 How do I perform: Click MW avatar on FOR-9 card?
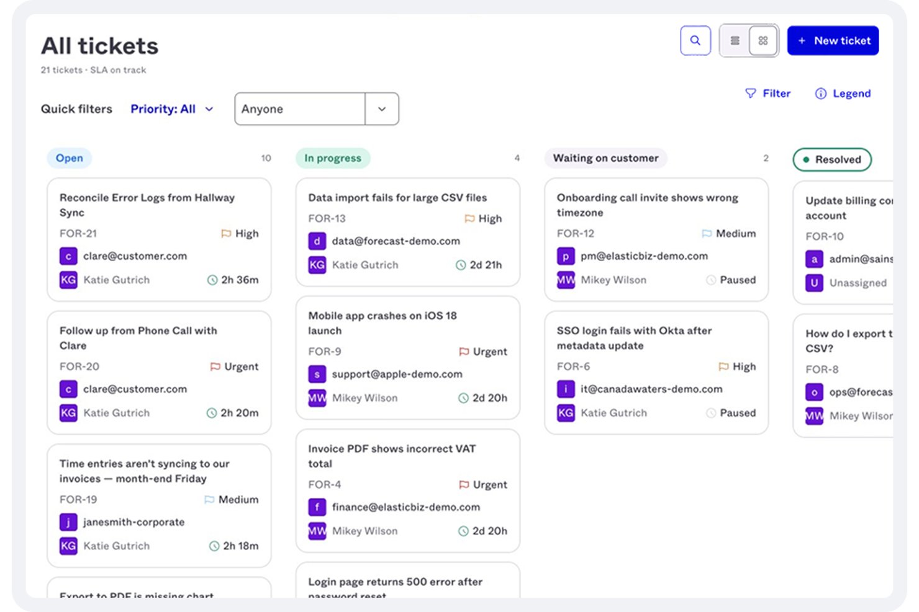pyautogui.click(x=317, y=398)
